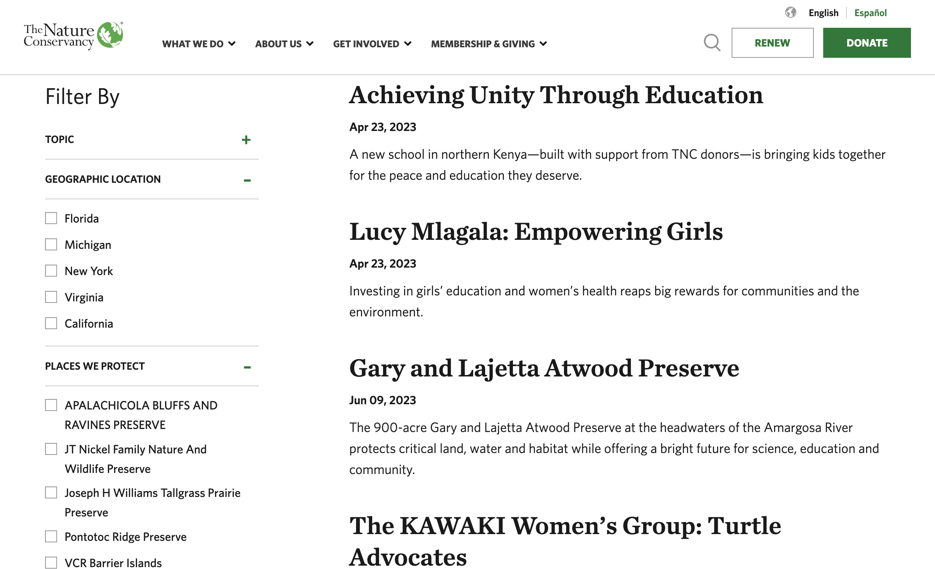Click The Nature Conservancy logo
935x569 pixels.
pyautogui.click(x=73, y=35)
